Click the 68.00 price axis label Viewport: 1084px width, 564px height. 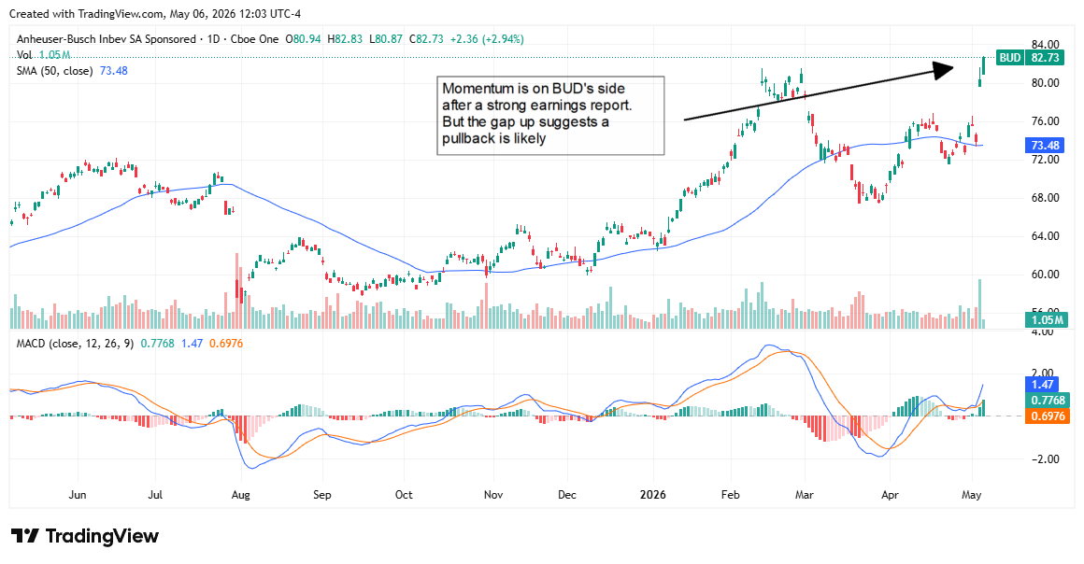(1046, 198)
